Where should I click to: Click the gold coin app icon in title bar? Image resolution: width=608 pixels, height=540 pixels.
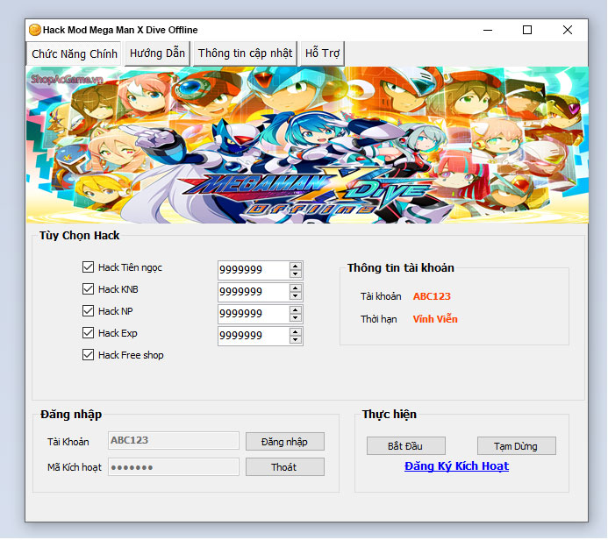click(x=34, y=30)
